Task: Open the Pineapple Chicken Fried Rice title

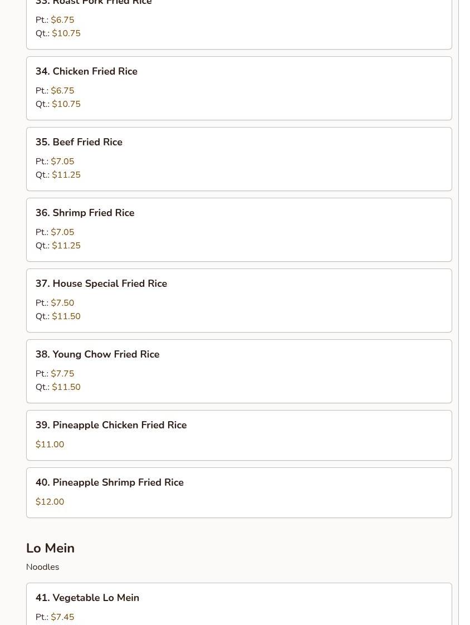Action: click(x=111, y=425)
